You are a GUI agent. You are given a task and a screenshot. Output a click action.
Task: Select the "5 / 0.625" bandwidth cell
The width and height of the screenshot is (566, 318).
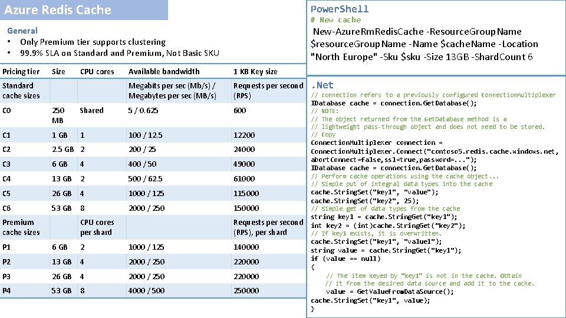(143, 110)
